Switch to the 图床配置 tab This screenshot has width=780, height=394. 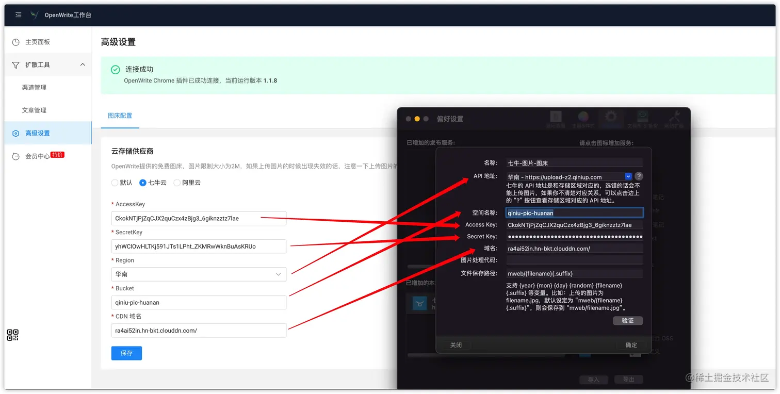120,116
